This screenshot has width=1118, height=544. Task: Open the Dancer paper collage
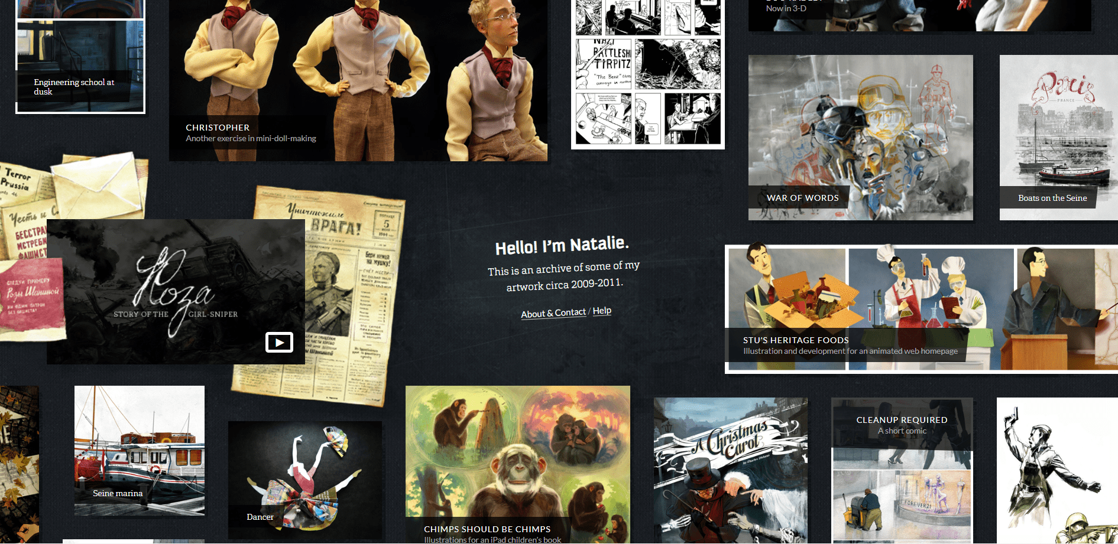304,478
